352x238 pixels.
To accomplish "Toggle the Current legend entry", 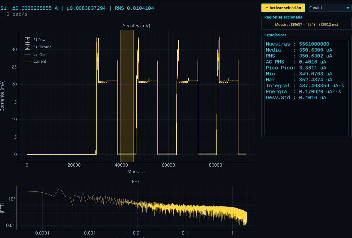I will click(35, 61).
